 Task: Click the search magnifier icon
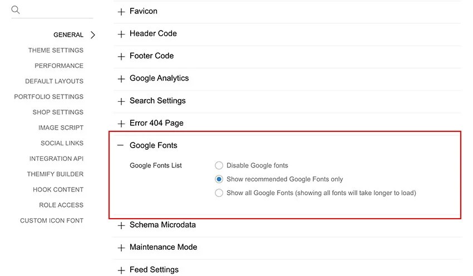pos(16,10)
